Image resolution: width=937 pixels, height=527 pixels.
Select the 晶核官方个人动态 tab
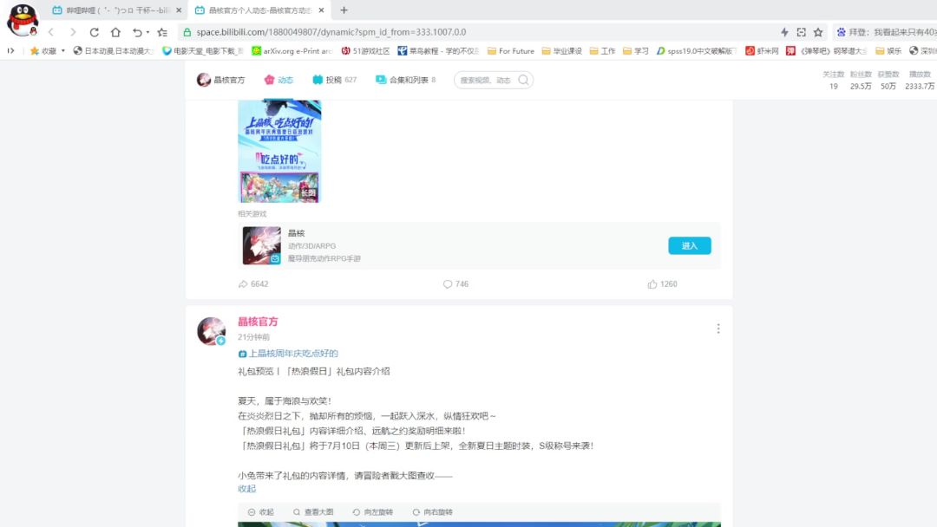pos(259,10)
